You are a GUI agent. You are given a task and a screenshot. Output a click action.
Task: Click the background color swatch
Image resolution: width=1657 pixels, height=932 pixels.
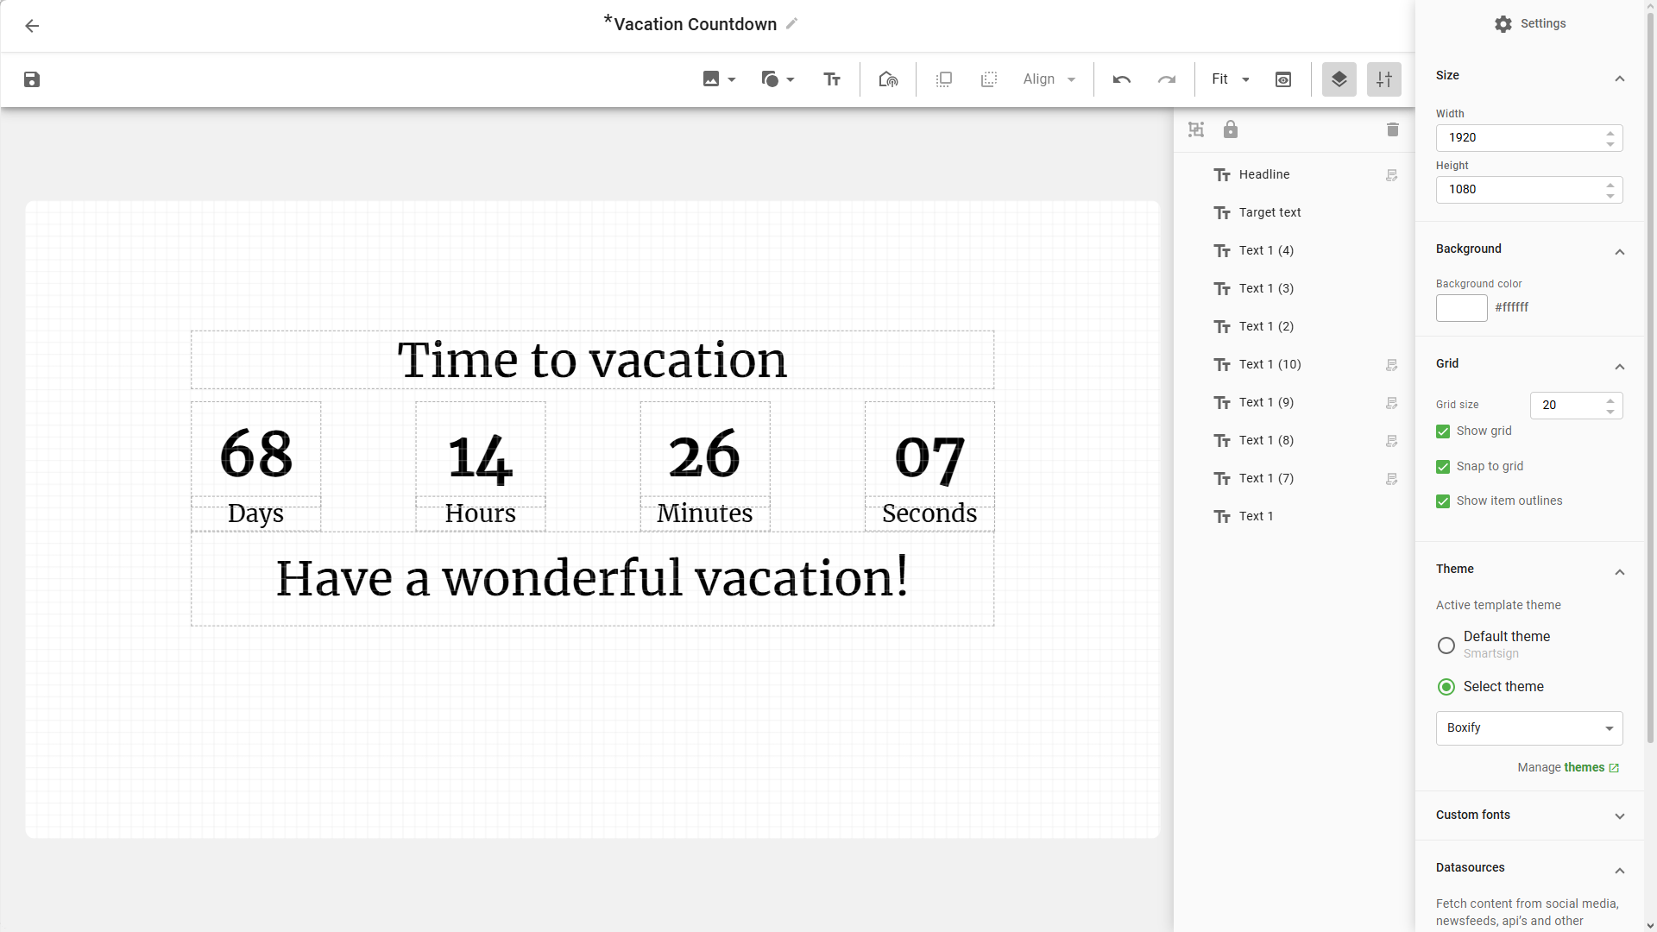point(1461,308)
